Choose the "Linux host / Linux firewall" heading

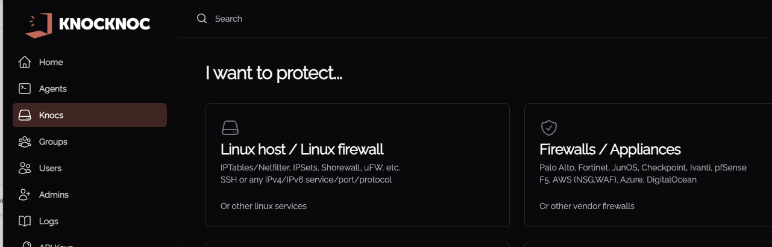coord(302,149)
